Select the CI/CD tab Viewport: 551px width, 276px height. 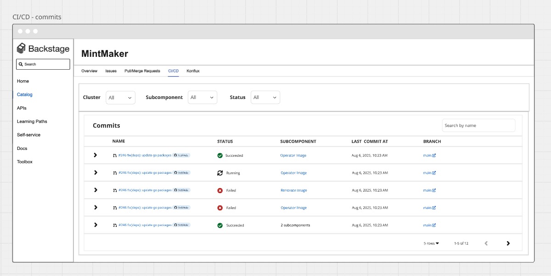point(173,71)
